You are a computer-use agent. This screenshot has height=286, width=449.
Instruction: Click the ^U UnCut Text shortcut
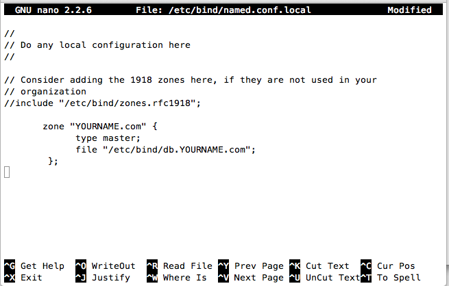325,278
